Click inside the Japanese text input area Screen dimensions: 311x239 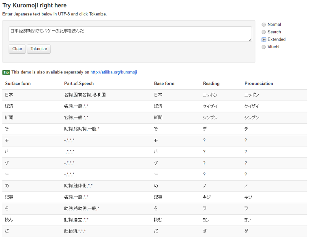pos(130,34)
